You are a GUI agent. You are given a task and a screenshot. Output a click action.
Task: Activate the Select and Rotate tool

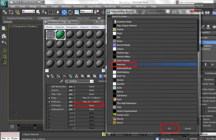pyautogui.click(x=70, y=12)
